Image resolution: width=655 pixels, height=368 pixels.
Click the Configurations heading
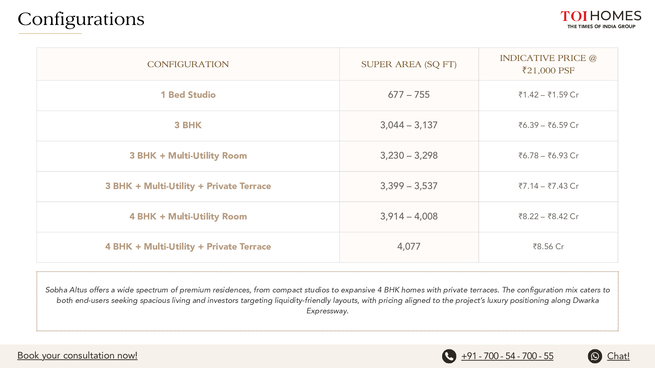click(81, 19)
